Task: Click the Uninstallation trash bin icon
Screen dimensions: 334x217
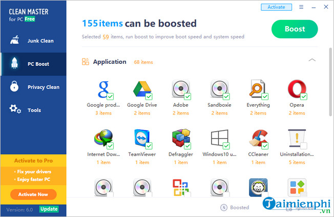Action: click(296, 139)
